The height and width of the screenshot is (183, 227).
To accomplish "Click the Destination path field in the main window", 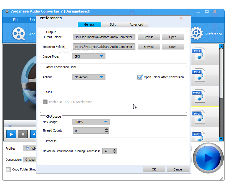I will click(x=29, y=160).
